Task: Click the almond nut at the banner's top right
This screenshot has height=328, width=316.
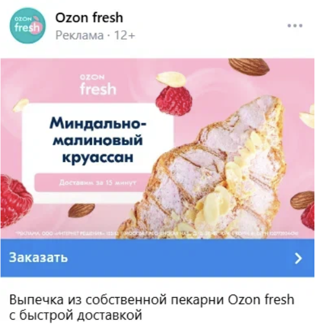Action: tap(249, 66)
